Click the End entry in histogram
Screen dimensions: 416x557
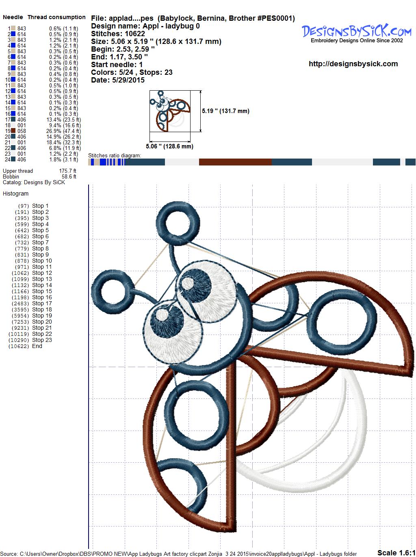coord(37,346)
